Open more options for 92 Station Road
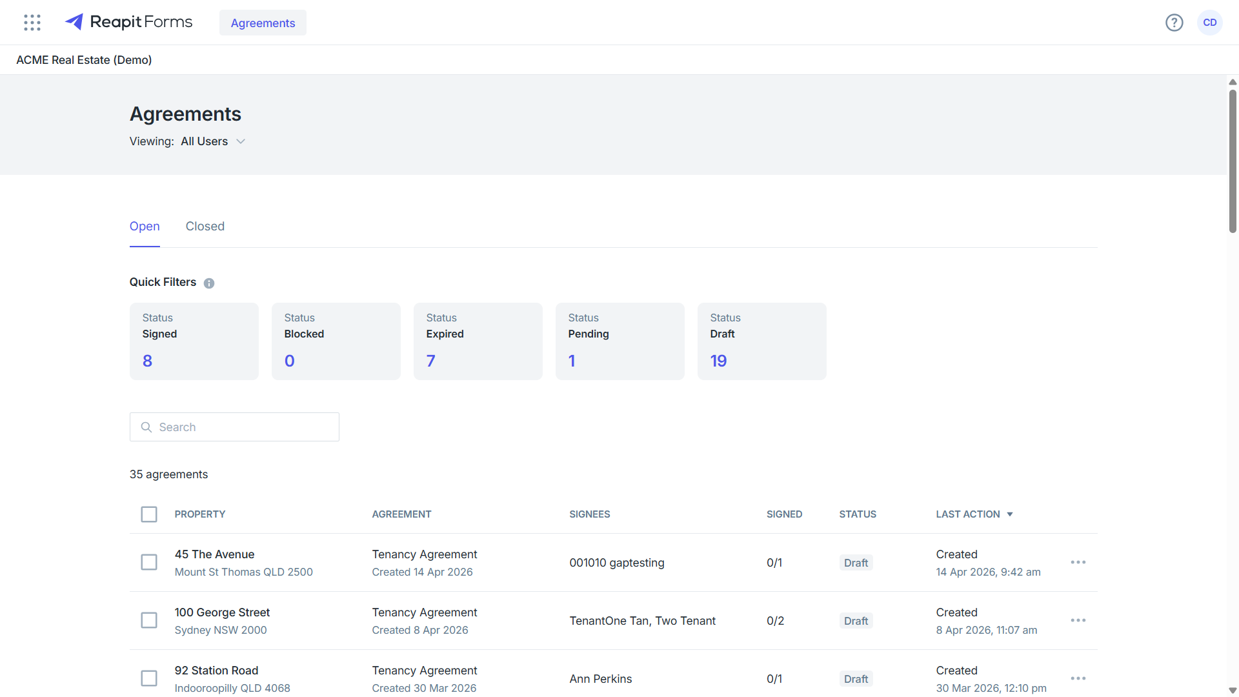This screenshot has width=1239, height=697. click(1078, 678)
